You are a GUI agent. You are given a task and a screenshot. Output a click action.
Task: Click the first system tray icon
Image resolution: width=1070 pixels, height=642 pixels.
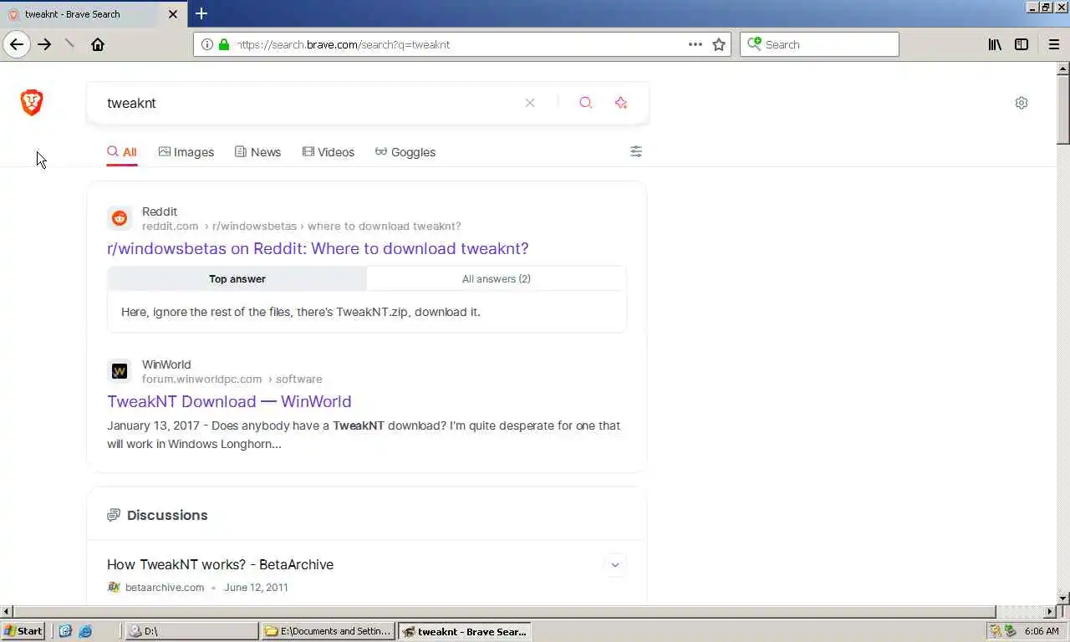[x=995, y=631]
